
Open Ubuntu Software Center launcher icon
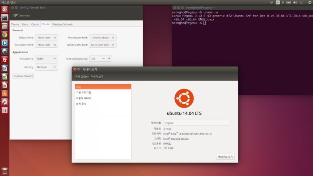tap(4, 93)
